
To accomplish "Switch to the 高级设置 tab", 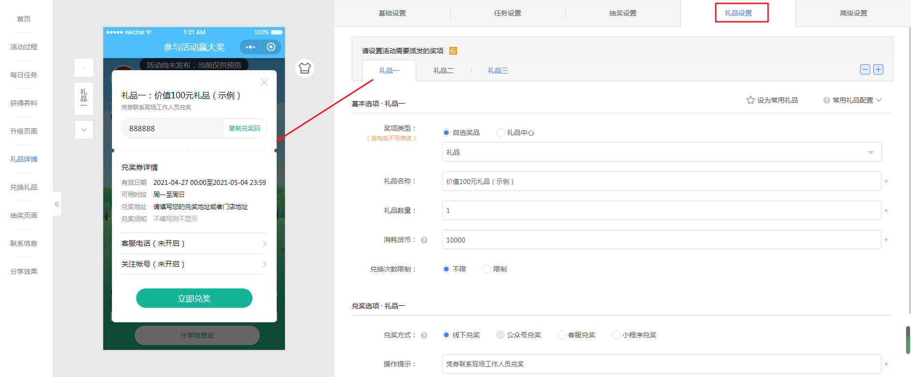I will 854,13.
